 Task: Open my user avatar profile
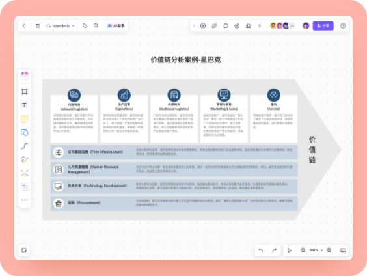[306, 26]
